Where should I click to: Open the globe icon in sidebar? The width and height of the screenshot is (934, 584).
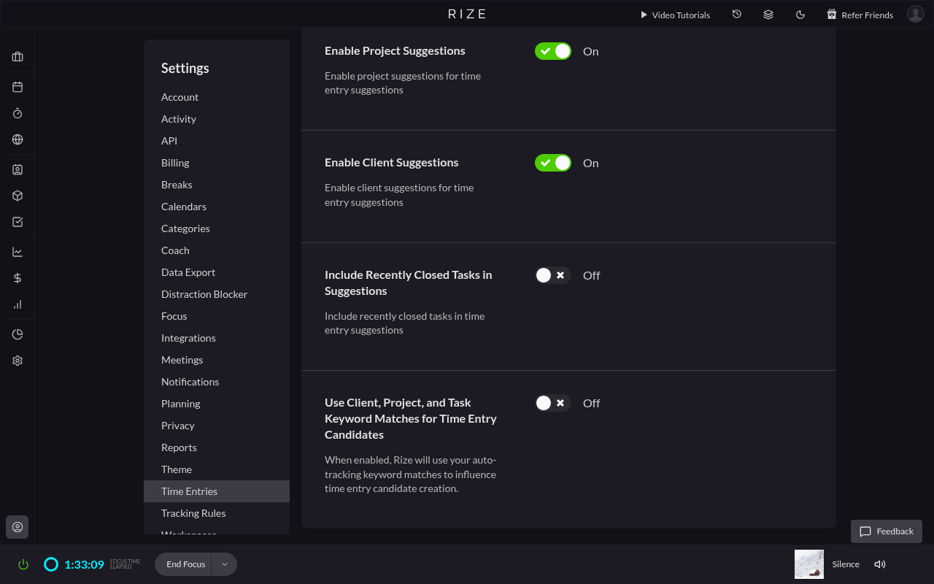(x=18, y=139)
